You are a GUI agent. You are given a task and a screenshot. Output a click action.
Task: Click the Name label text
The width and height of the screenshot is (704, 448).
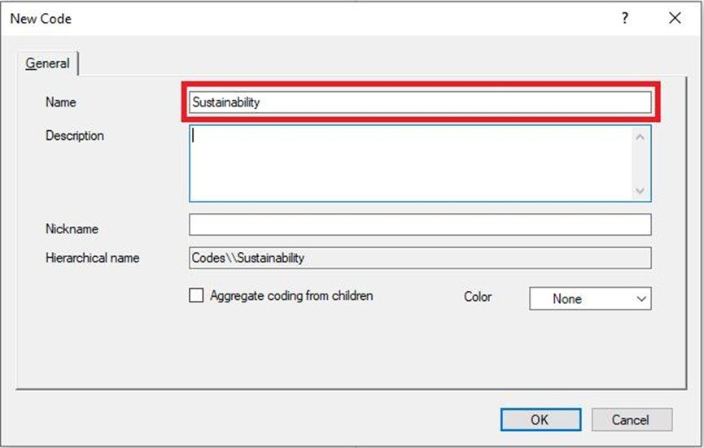60,102
